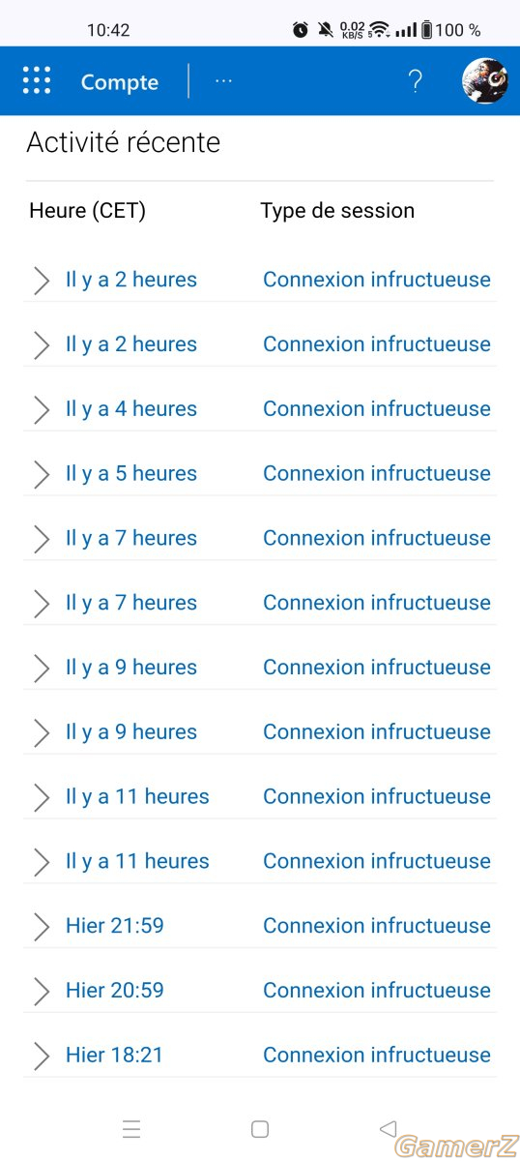520x1161 pixels.
Task: Expand the Hier 21:59 session row
Action: coord(260,926)
